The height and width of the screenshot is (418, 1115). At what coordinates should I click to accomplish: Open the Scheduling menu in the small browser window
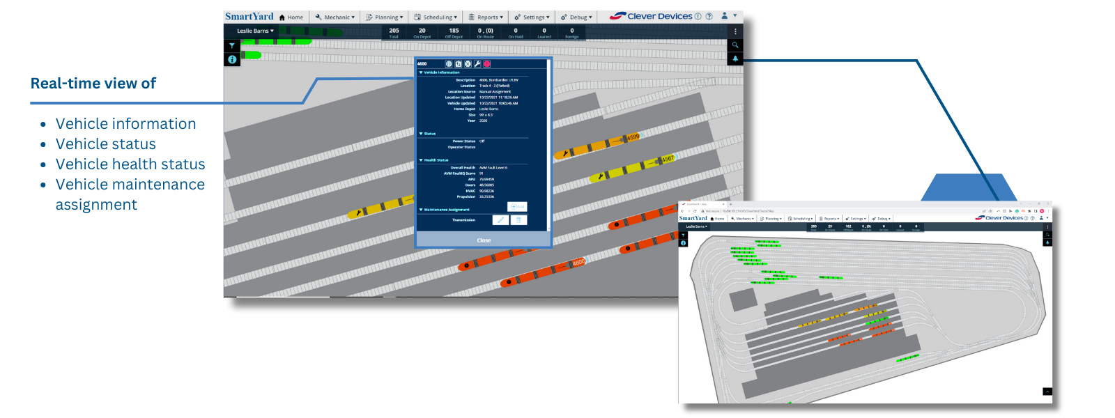tap(800, 219)
